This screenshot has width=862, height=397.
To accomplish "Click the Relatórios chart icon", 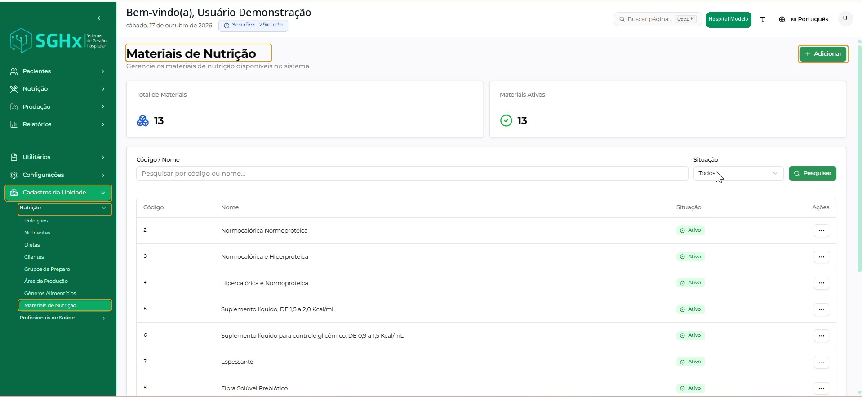I will point(14,124).
